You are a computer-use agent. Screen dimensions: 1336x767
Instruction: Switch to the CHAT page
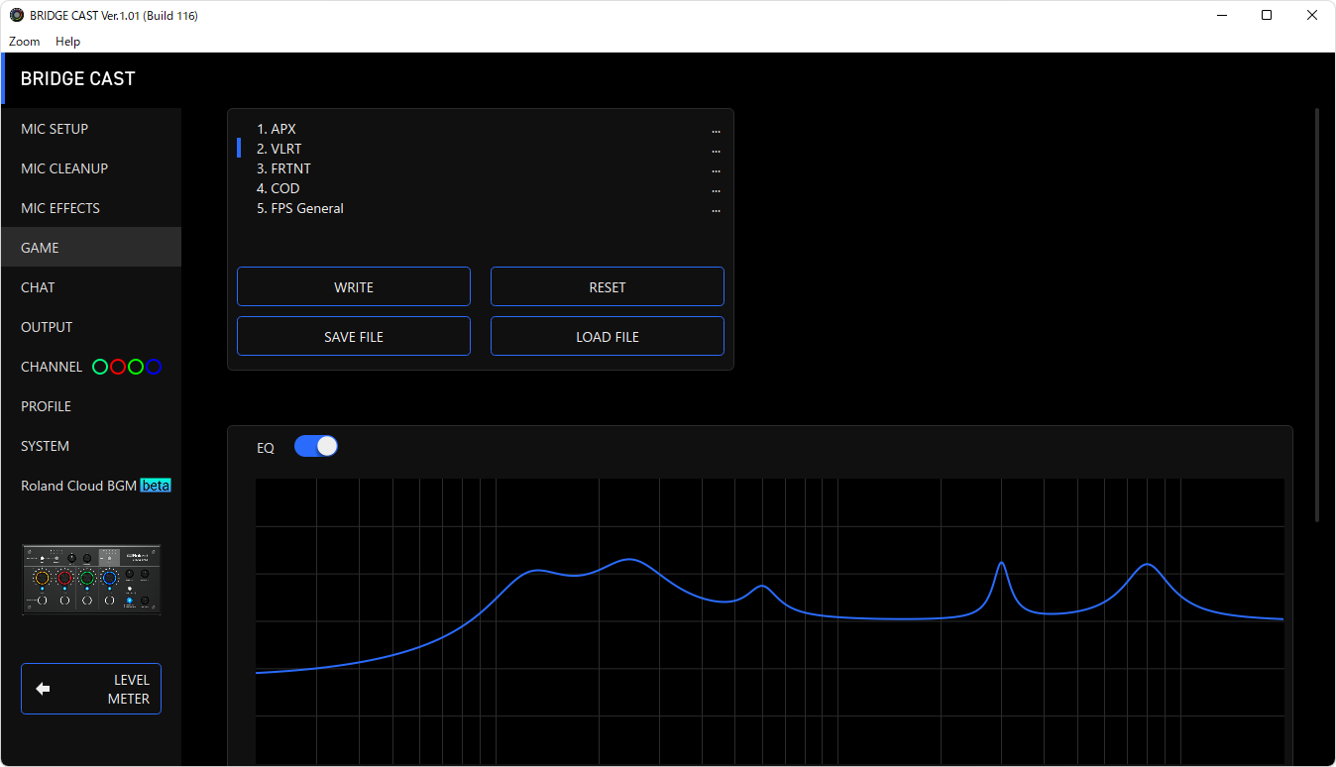tap(90, 287)
